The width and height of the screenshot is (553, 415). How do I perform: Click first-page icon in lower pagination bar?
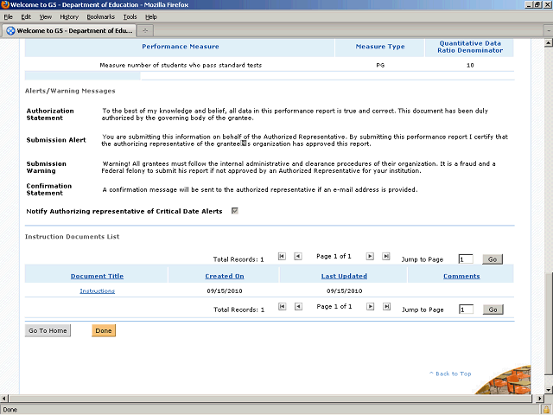point(283,306)
